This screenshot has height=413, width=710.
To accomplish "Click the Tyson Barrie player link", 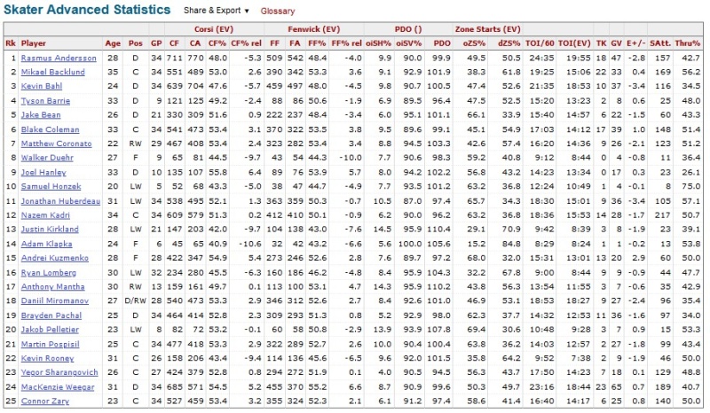I will point(45,100).
